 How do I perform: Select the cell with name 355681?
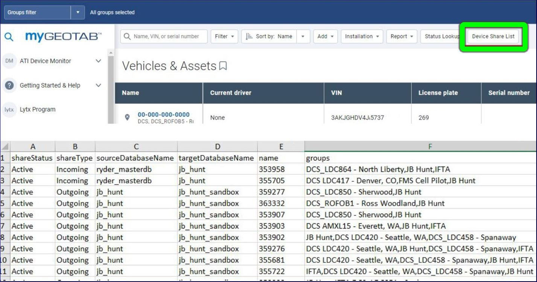click(281, 260)
